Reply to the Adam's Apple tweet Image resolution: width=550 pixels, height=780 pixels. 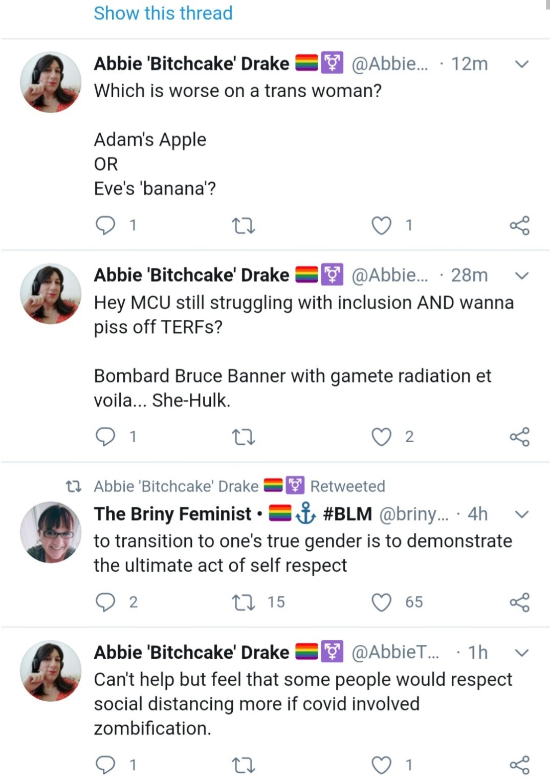[x=105, y=225]
